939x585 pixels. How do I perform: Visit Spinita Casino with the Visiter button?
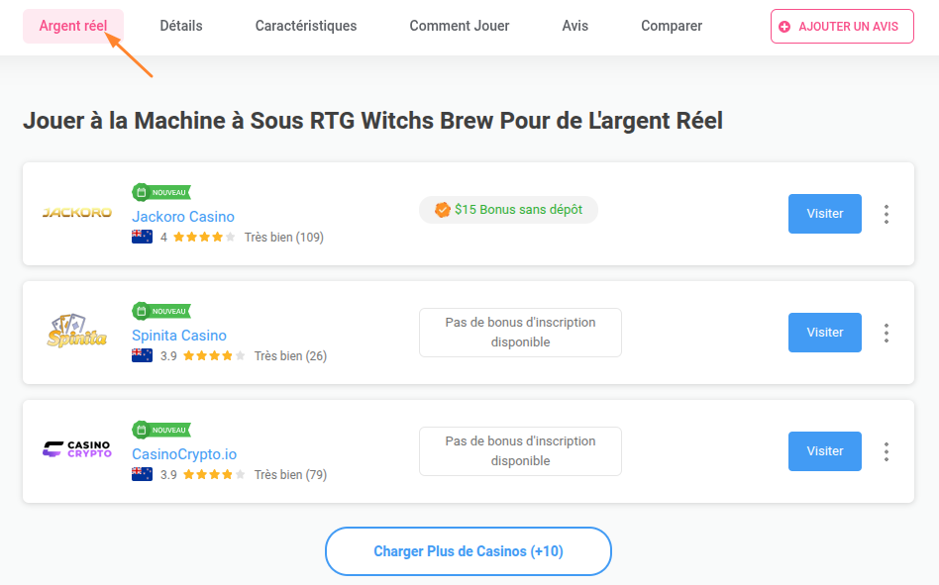coord(825,333)
